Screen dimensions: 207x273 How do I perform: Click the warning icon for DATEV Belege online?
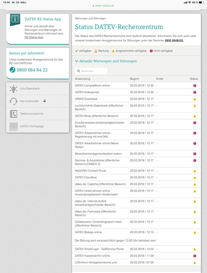[x=195, y=232]
